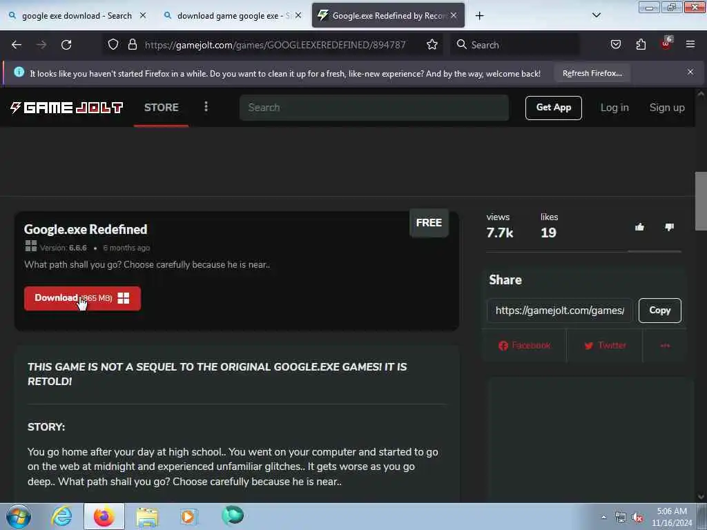The image size is (707, 530).
Task: Click the Google.exe Redefined title
Action: [86, 229]
